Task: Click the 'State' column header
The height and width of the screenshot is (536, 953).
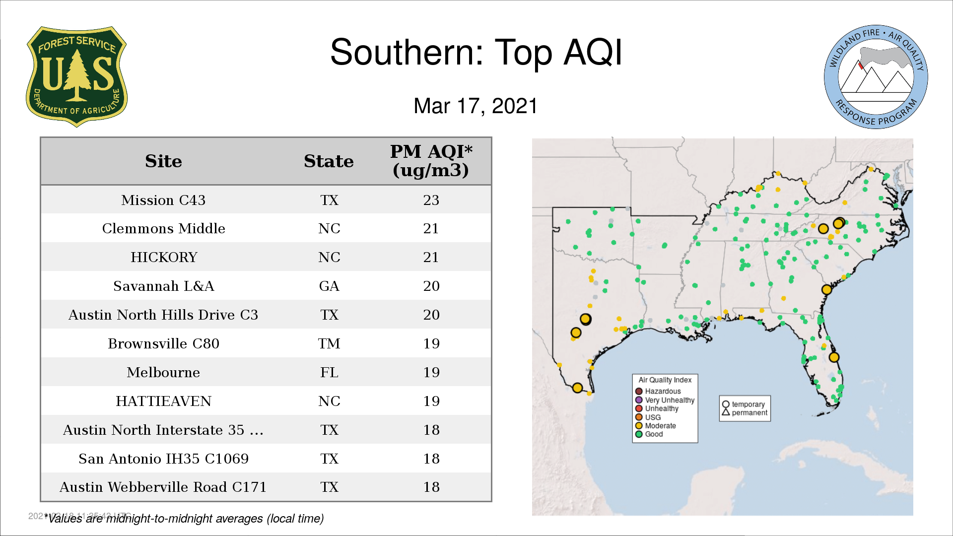Action: pyautogui.click(x=329, y=161)
